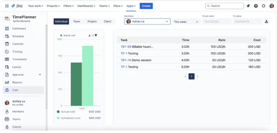Image resolution: width=277 pixels, height=133 pixels.
Task: Toggle Actual cost series in chart legend
Action: point(68,35)
